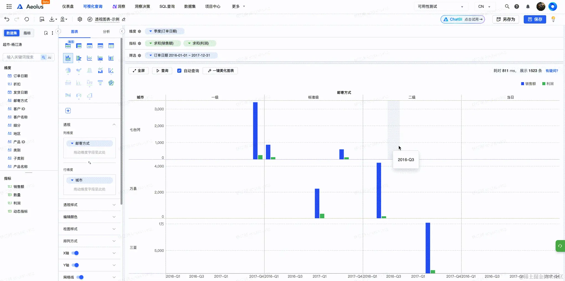The image size is (565, 281).
Task: Open the 项目中心 menu
Action: (213, 6)
